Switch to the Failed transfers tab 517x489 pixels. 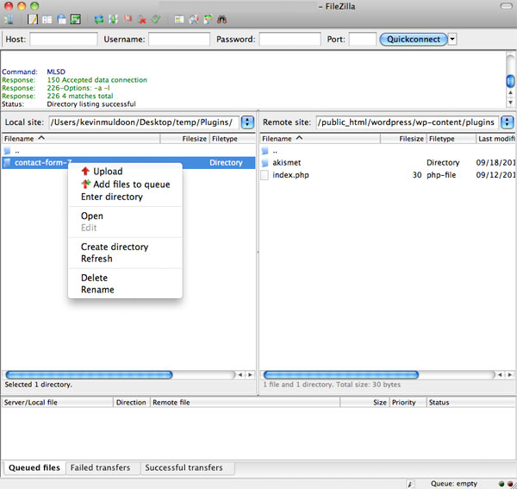point(102,467)
